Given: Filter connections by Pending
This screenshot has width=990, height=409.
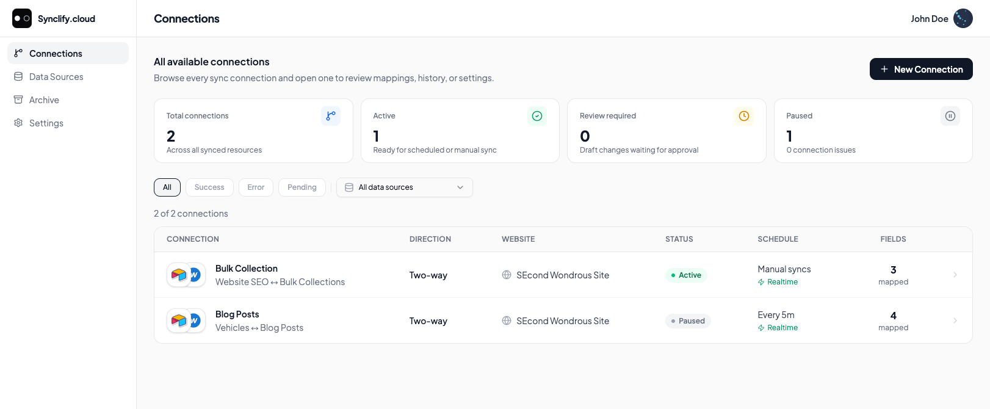Looking at the screenshot, I should click(x=302, y=187).
